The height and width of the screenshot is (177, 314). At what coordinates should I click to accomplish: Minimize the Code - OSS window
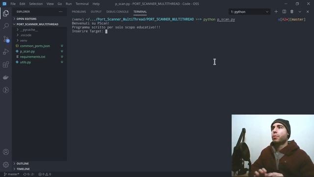click(x=286, y=4)
